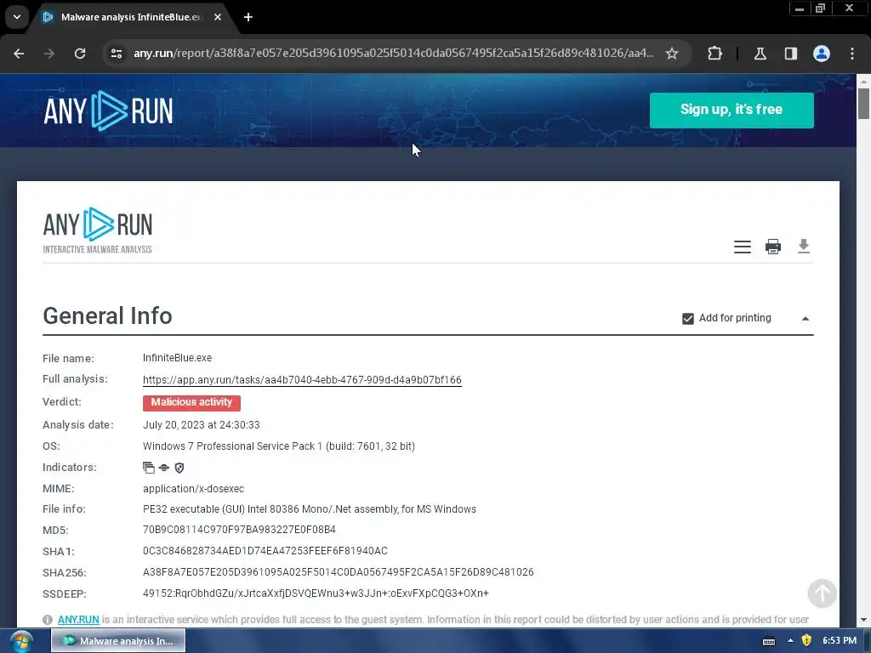Click the General Info heading
871x653 pixels.
(x=108, y=316)
